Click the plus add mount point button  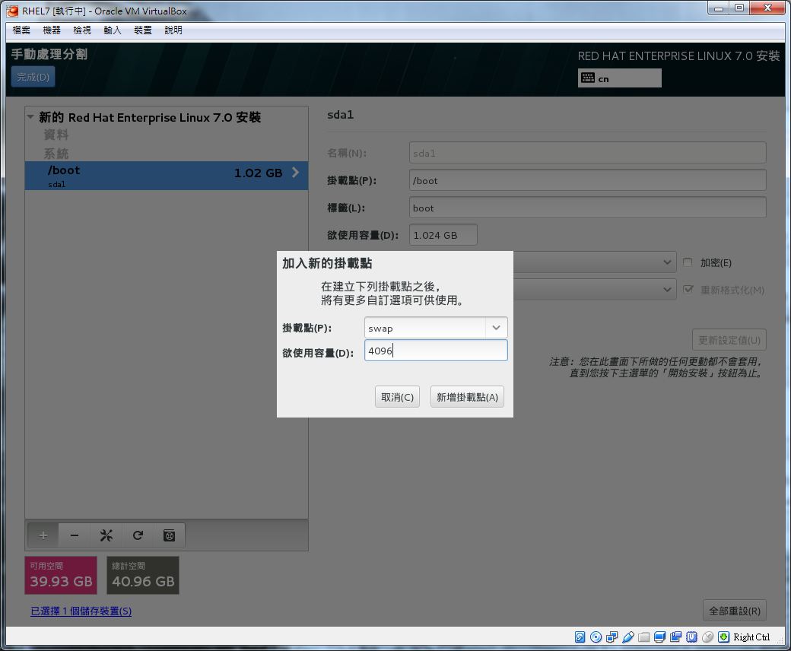43,535
